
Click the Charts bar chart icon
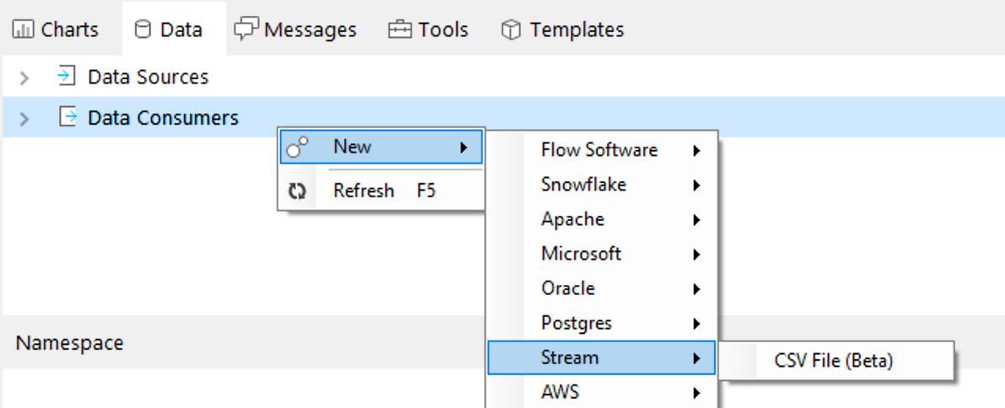click(23, 30)
